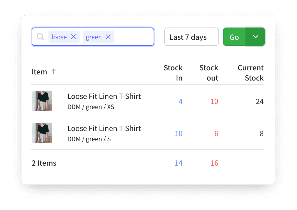Expand additional actions from the Go split button
The width and height of the screenshot is (297, 210).
pos(255,37)
